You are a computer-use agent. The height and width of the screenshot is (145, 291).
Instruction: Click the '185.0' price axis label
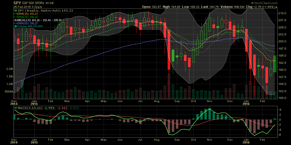(x=282, y=84)
